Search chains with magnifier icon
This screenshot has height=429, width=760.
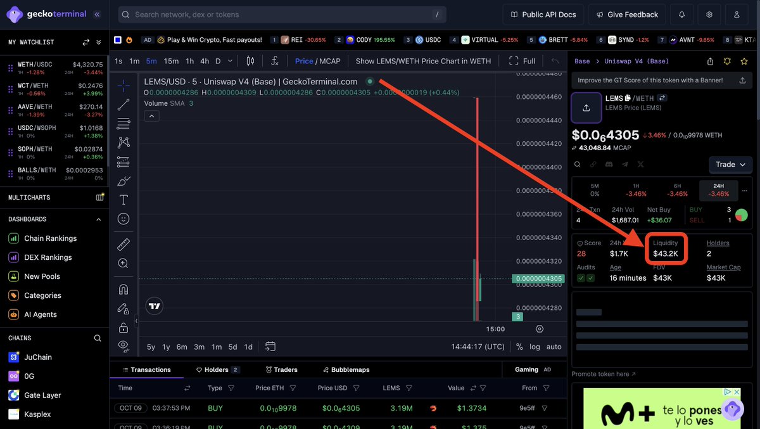(x=98, y=338)
